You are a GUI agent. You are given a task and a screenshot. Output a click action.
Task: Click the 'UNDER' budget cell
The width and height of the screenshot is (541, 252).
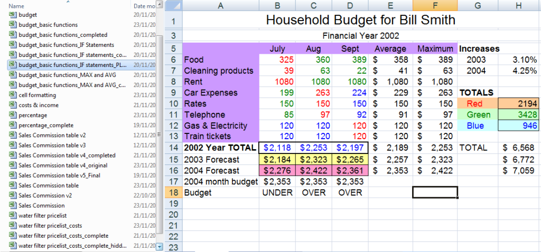click(277, 192)
